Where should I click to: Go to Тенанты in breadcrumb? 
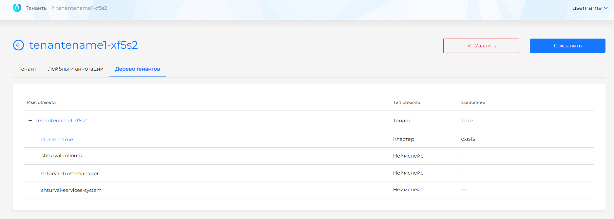37,8
